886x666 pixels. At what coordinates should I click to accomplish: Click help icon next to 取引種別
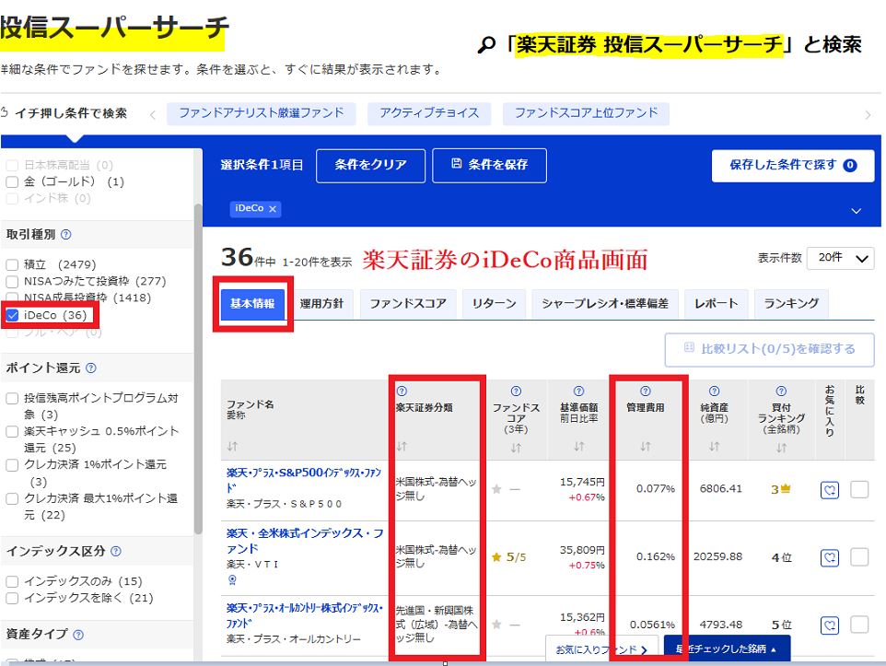pyautogui.click(x=66, y=235)
